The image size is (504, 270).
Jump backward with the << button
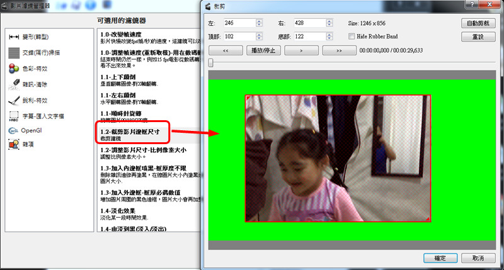coord(226,50)
